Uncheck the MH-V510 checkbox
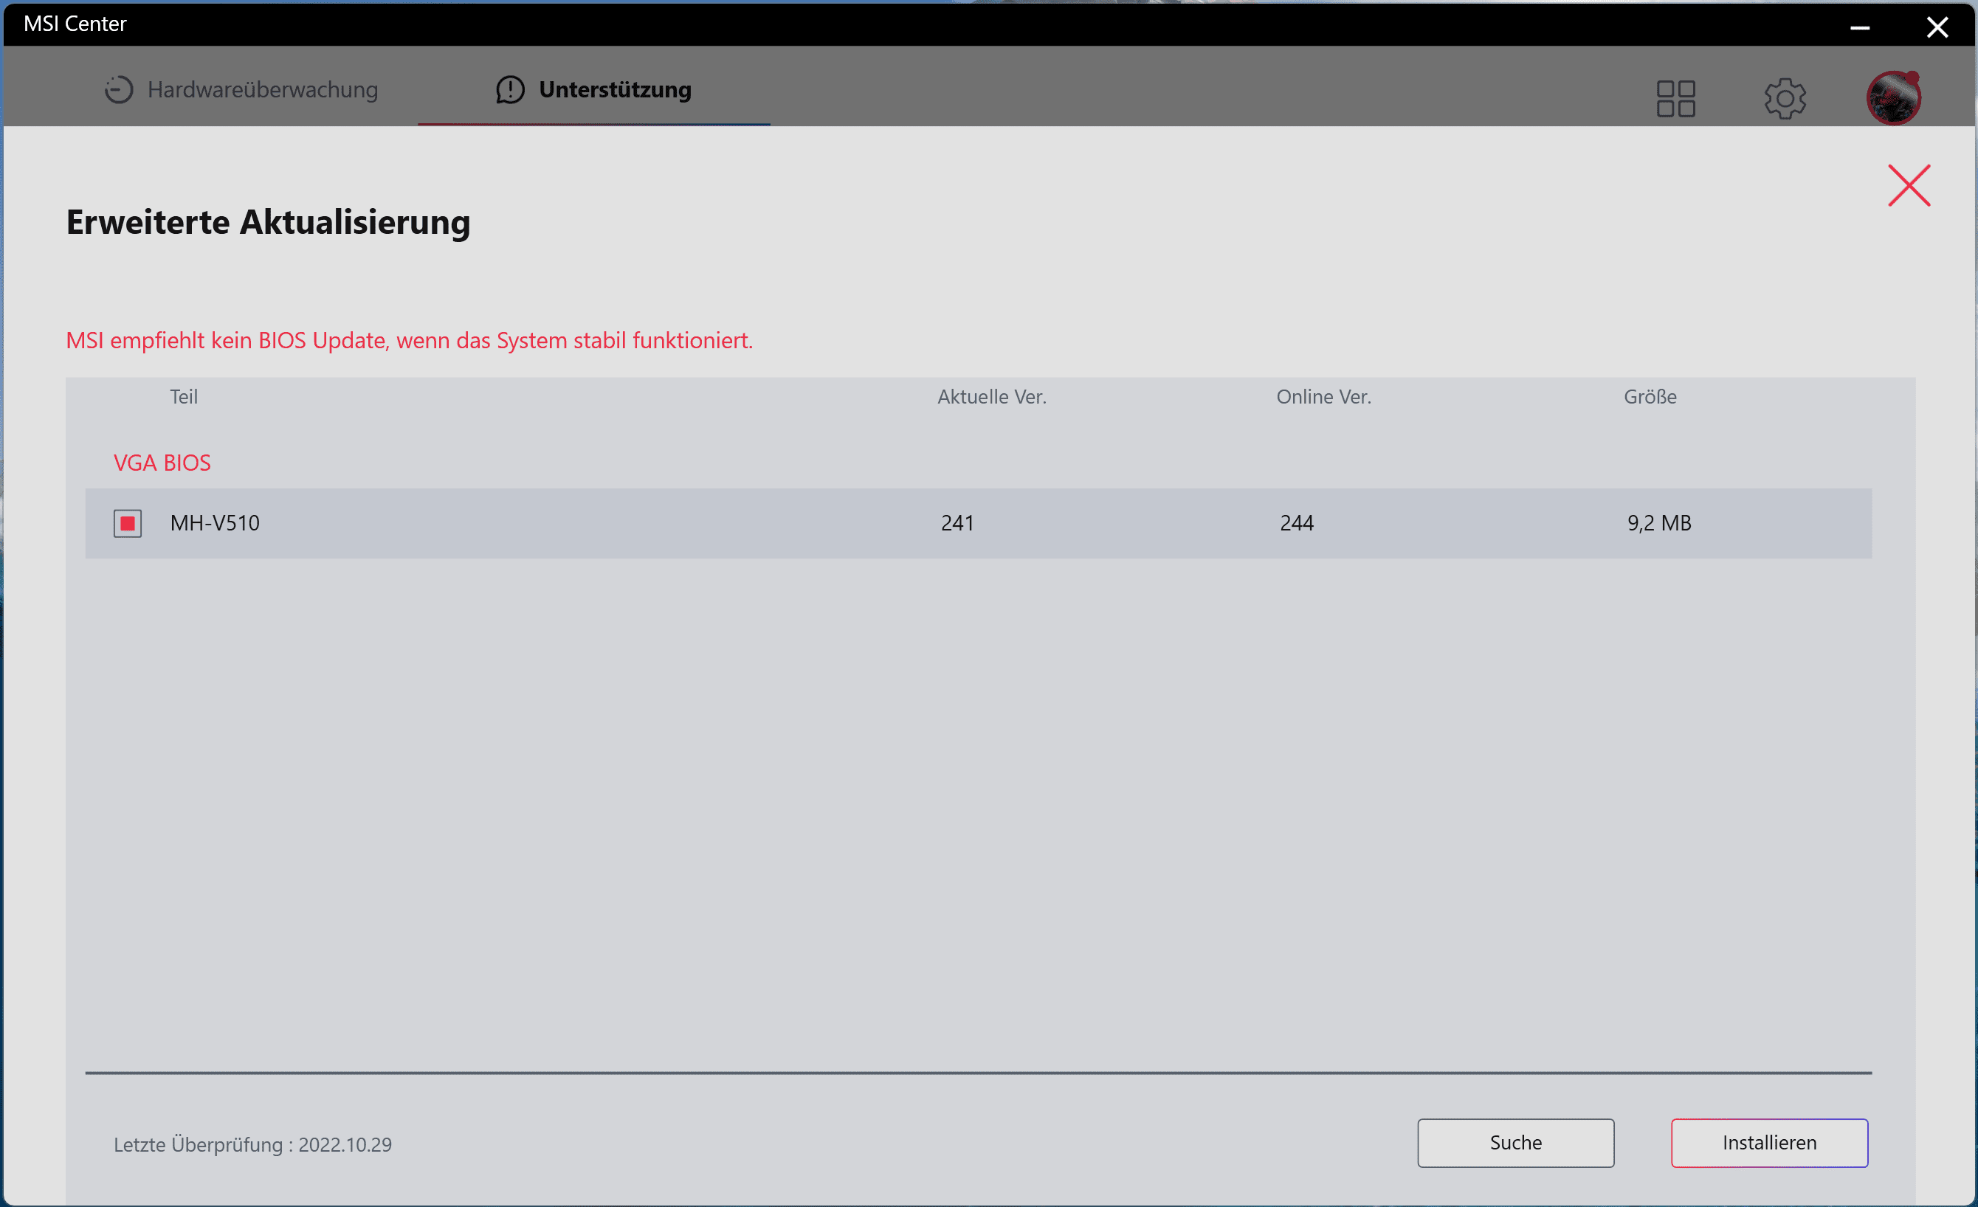Viewport: 1978px width, 1207px height. point(128,523)
